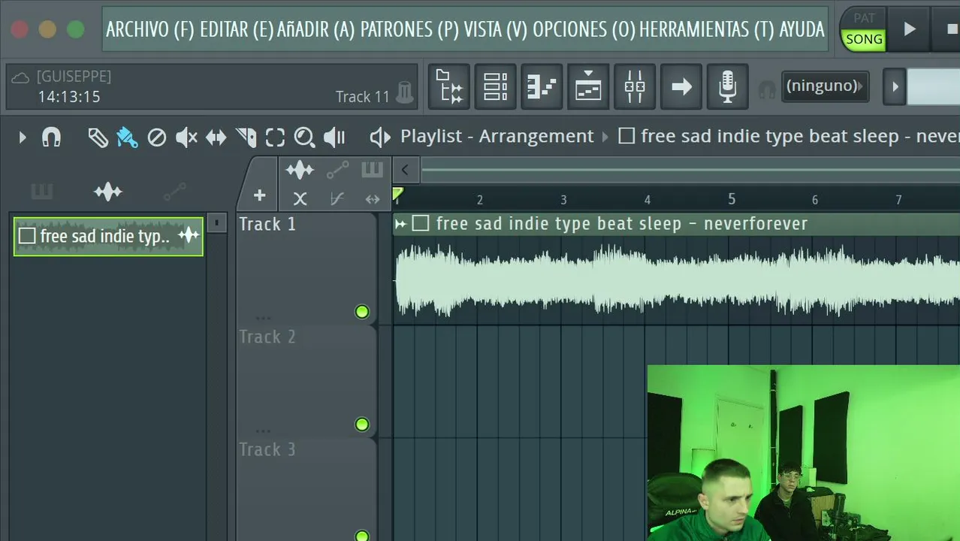Open the Browser / file tree view
This screenshot has width=960, height=541.
449,87
